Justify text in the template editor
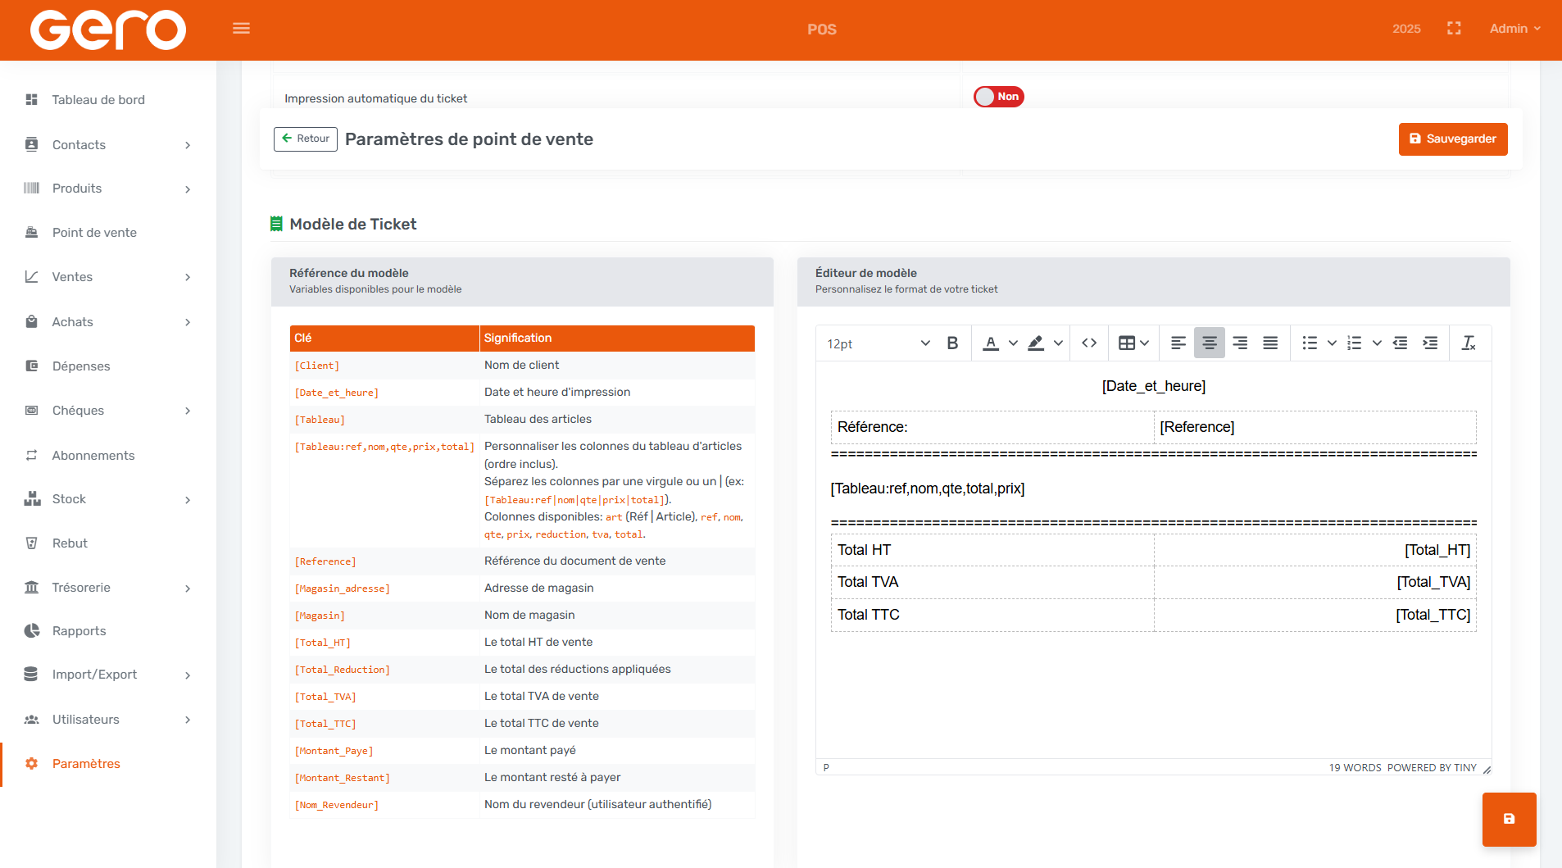Image resolution: width=1562 pixels, height=868 pixels. click(x=1270, y=343)
